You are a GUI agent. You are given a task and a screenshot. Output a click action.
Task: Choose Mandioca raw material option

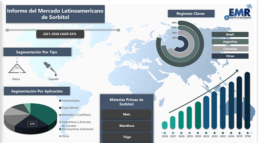(x=126, y=125)
